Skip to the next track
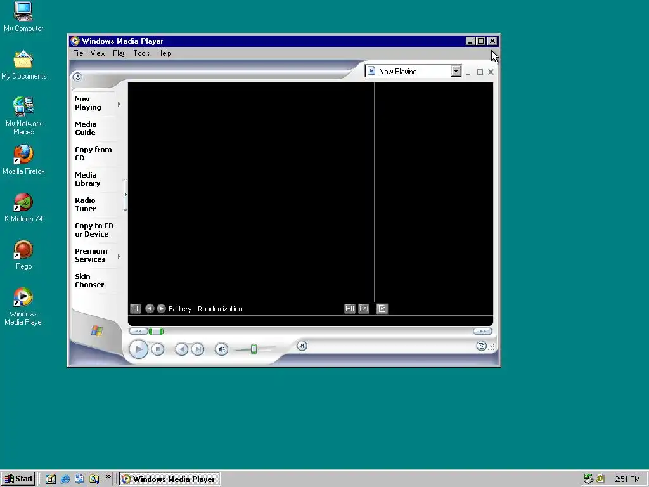Screen dimensions: 649x487 click(198, 349)
